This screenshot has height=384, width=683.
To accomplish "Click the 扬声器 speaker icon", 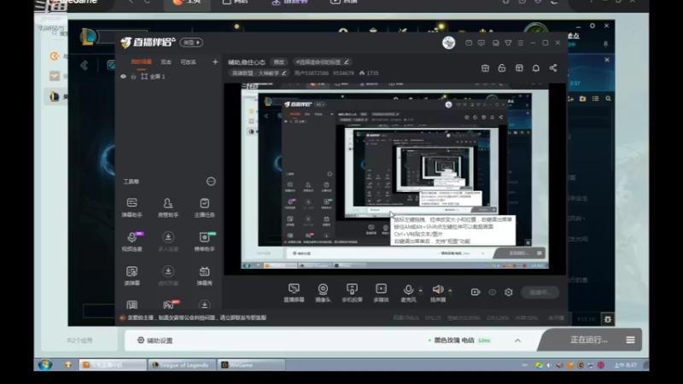I will pyautogui.click(x=438, y=289).
